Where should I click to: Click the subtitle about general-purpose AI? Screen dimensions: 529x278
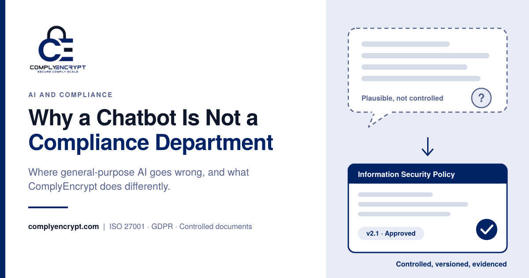click(139, 179)
